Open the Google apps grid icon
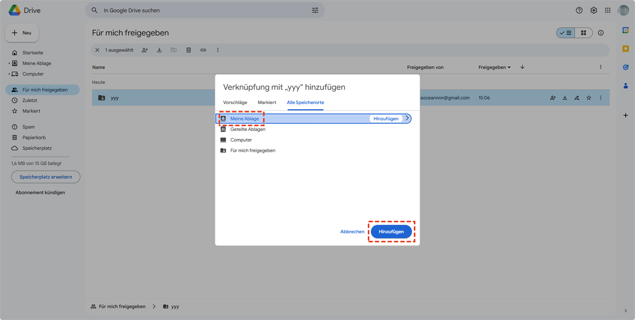The width and height of the screenshot is (635, 320). [x=607, y=10]
